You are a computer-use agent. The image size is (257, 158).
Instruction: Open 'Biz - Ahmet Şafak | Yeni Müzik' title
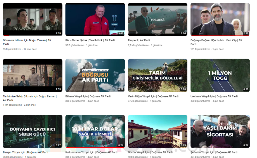coord(90,40)
